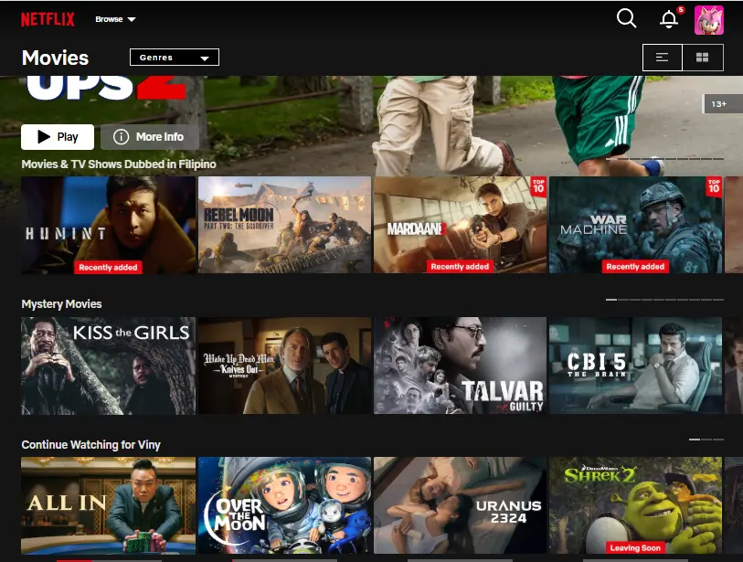743x562 pixels.
Task: Click Continue Watching row page indicator
Action: [x=706, y=440]
